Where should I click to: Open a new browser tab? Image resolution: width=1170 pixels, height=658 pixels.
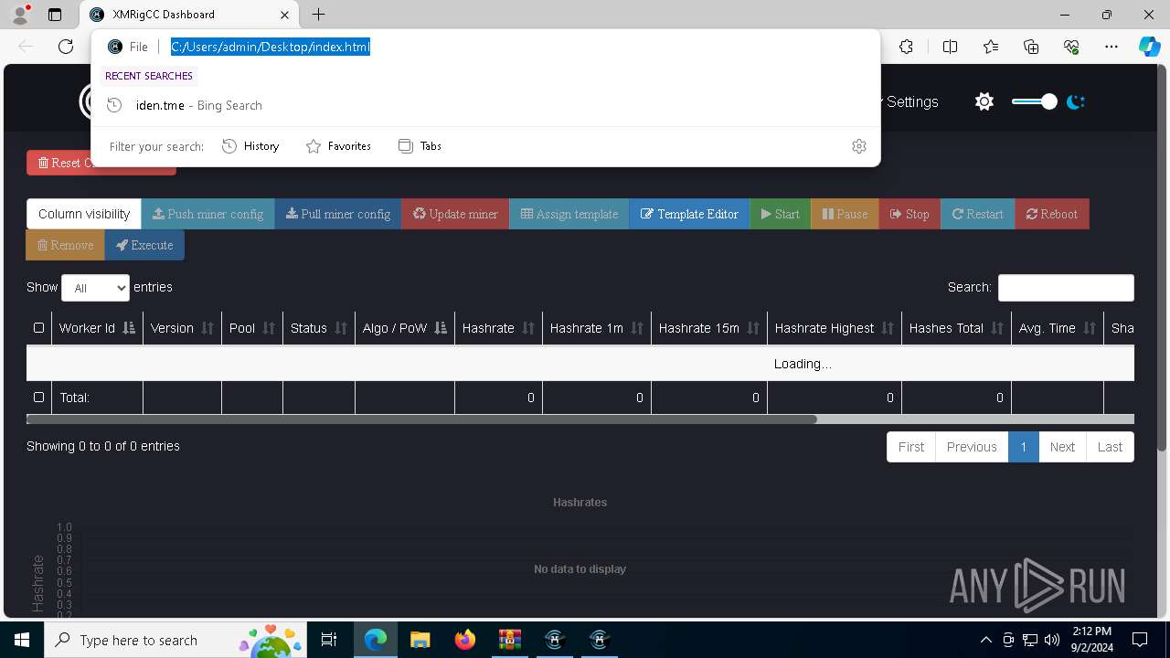(318, 15)
